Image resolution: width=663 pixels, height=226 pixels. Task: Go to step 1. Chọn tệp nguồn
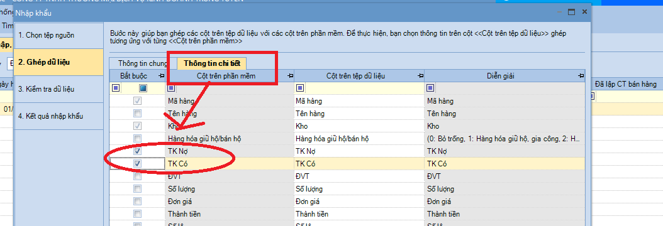click(58, 35)
